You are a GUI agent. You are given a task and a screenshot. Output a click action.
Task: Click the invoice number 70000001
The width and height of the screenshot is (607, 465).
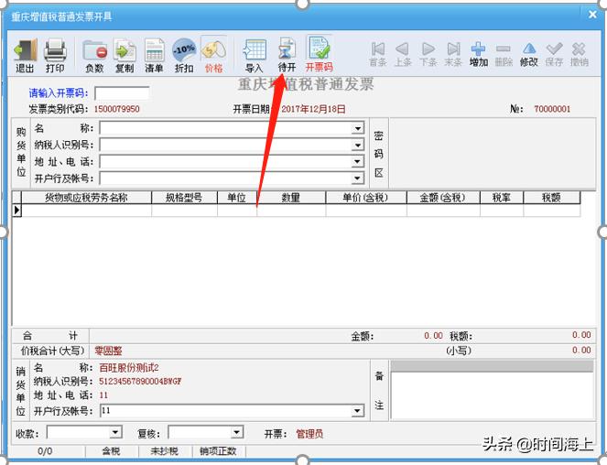[x=552, y=109]
